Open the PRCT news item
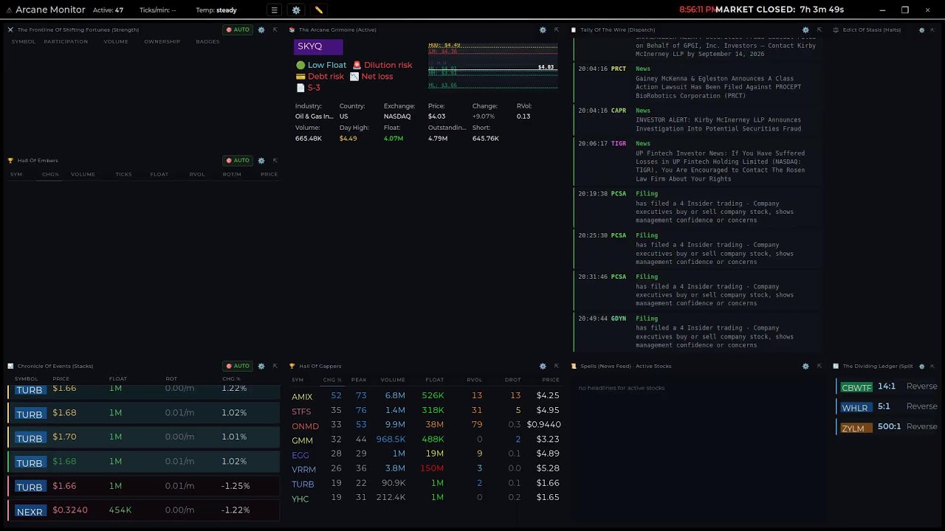The image size is (945, 531). click(x=698, y=82)
